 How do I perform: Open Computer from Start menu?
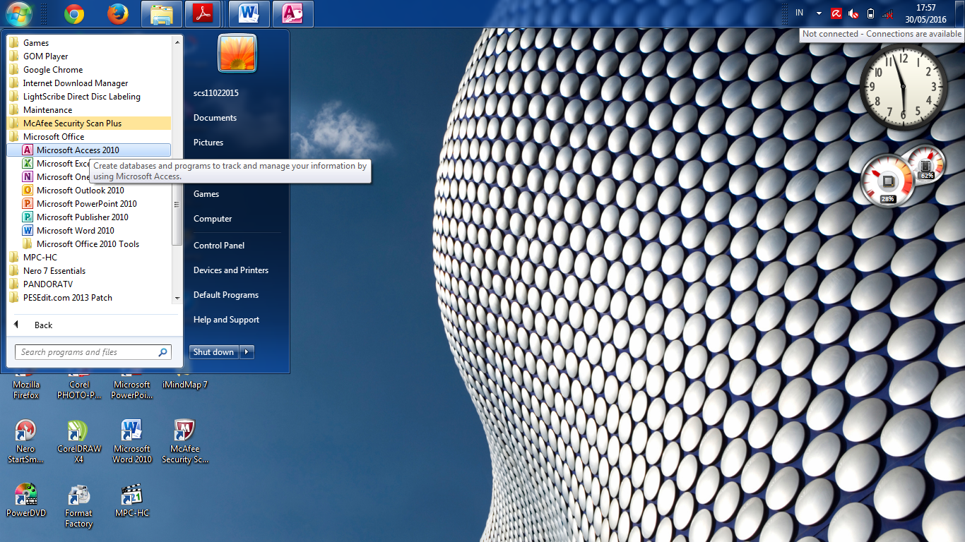point(213,219)
